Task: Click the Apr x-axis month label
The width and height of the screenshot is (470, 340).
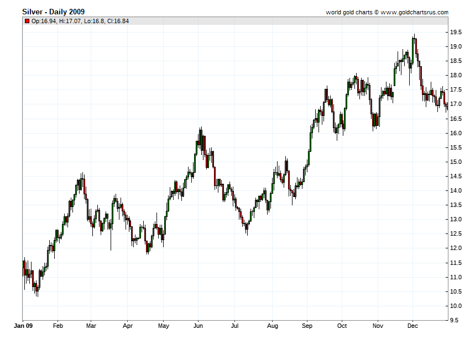Action: click(127, 326)
